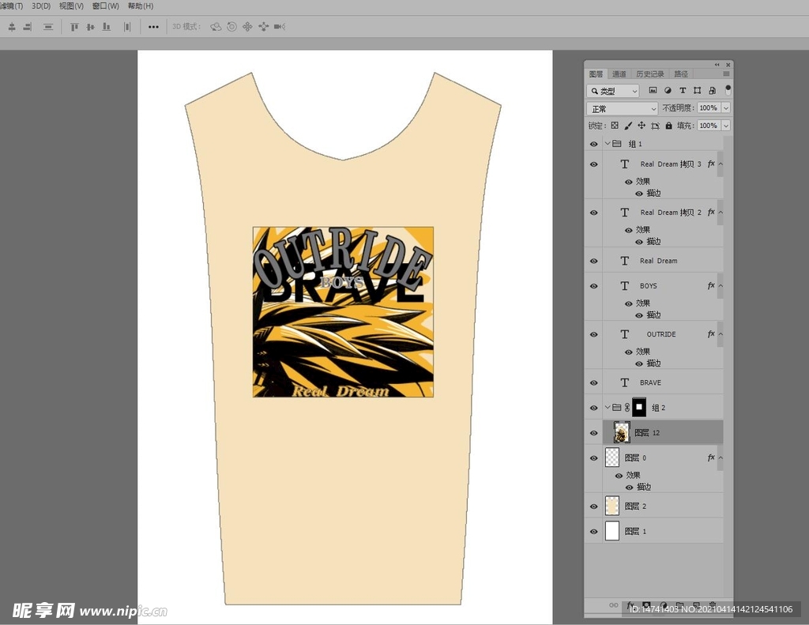Image resolution: width=809 pixels, height=625 pixels.
Task: Click the fill 100% value field
Action: coord(709,126)
